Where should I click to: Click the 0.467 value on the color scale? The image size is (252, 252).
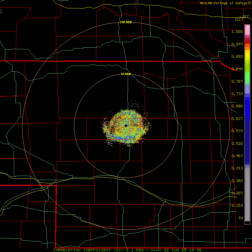[x=237, y=156]
